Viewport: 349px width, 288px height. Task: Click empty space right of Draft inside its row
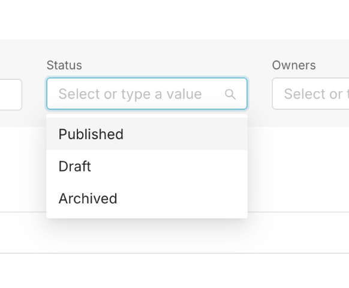click(169, 166)
